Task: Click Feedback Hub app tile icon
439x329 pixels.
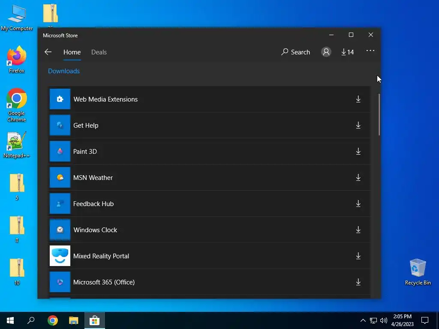Action: pyautogui.click(x=60, y=203)
